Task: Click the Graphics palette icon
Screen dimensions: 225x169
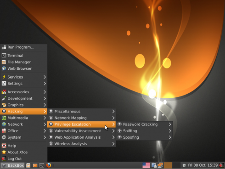Action: click(4, 105)
